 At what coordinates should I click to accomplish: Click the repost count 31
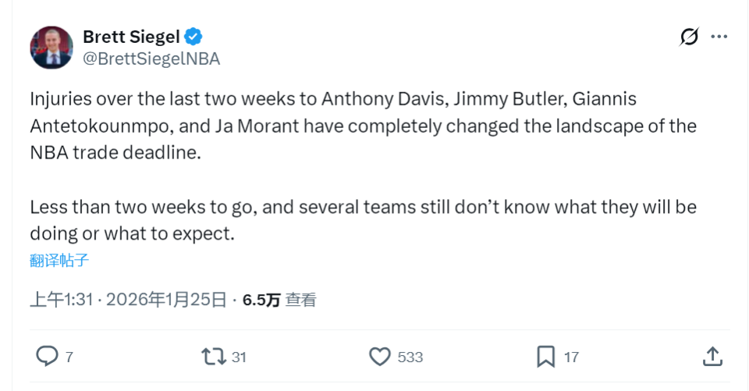coord(239,357)
